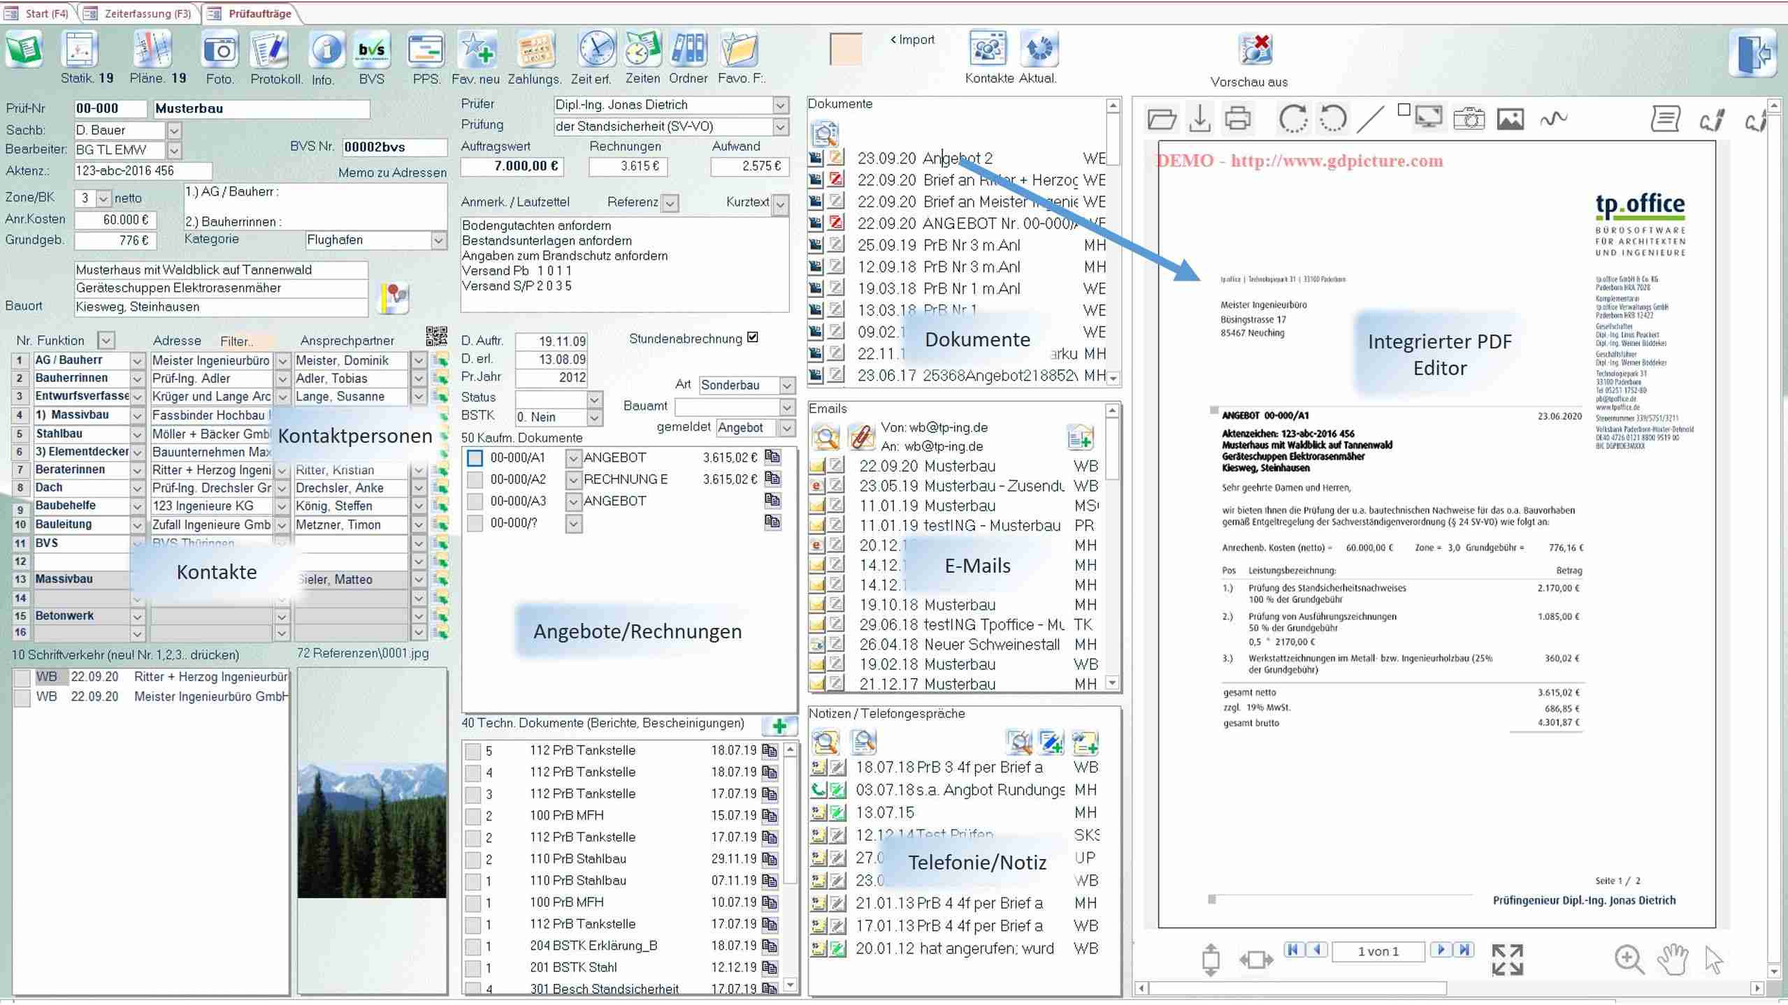Check the 00-000/A1 ANGEBOT checkbox
The image size is (1788, 1005).
475,458
